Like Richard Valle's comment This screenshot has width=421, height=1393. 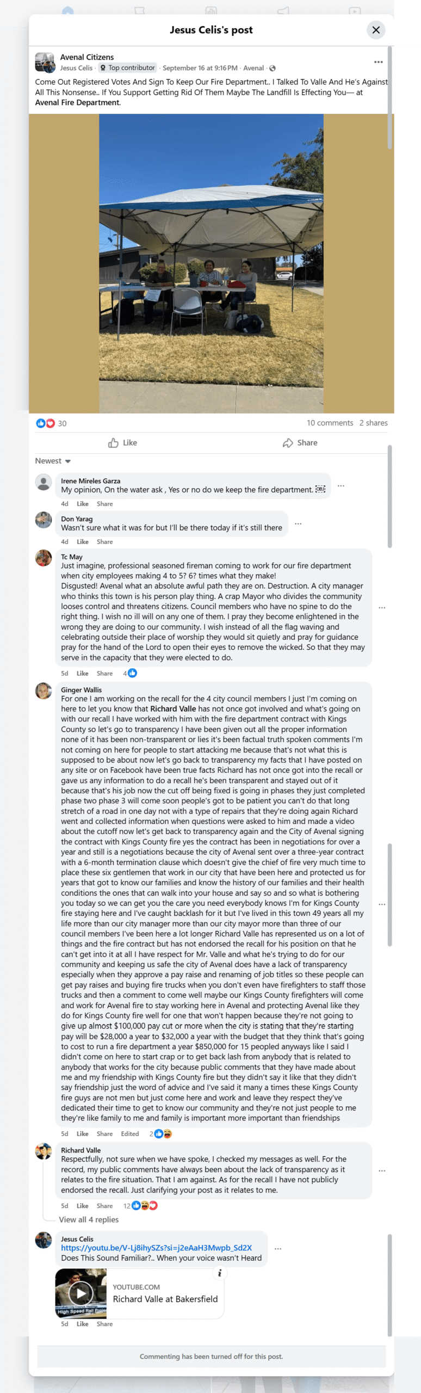click(x=83, y=1206)
